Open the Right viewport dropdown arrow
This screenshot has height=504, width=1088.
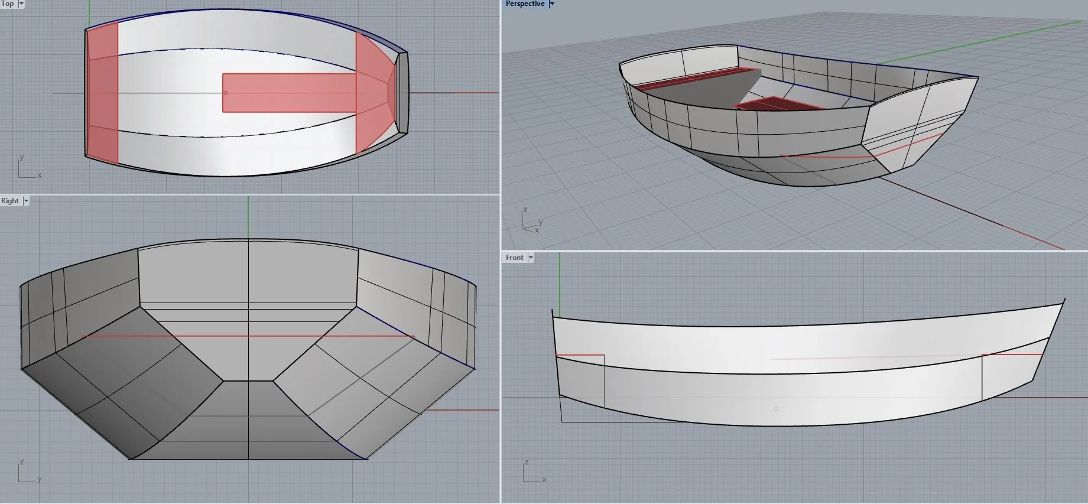point(25,201)
